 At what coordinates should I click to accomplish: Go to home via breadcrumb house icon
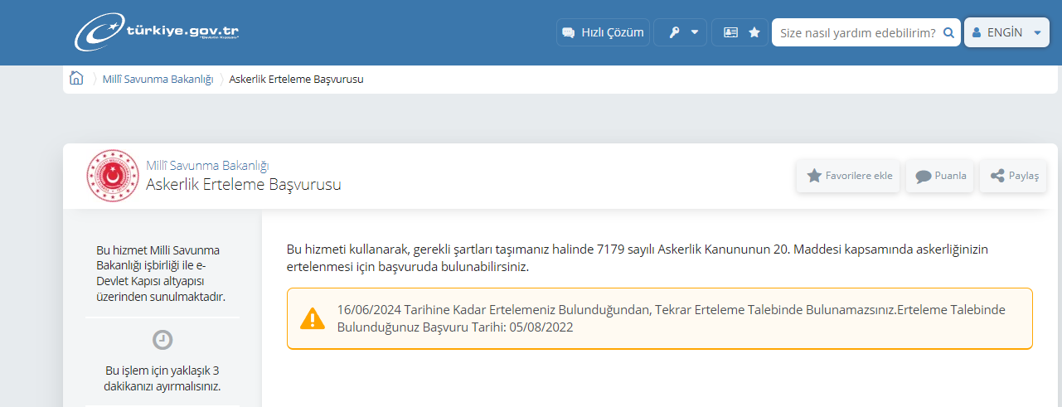point(76,79)
